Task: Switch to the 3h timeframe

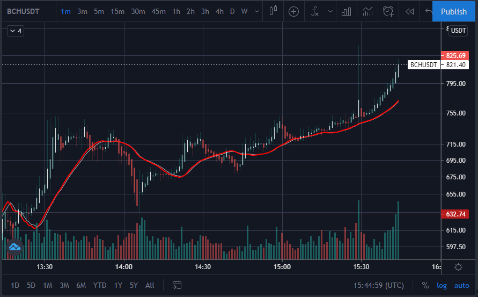Action: (205, 12)
